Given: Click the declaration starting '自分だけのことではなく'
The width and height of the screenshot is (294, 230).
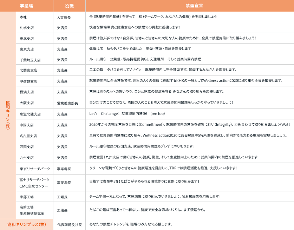Looking at the screenshot, I should coord(162,102).
